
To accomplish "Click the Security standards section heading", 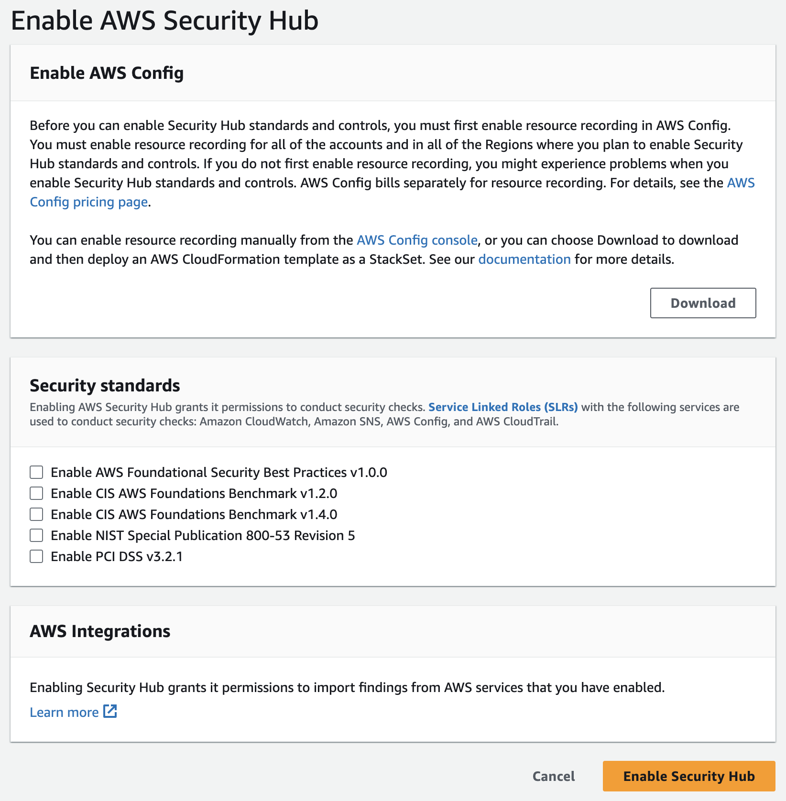I will (105, 385).
